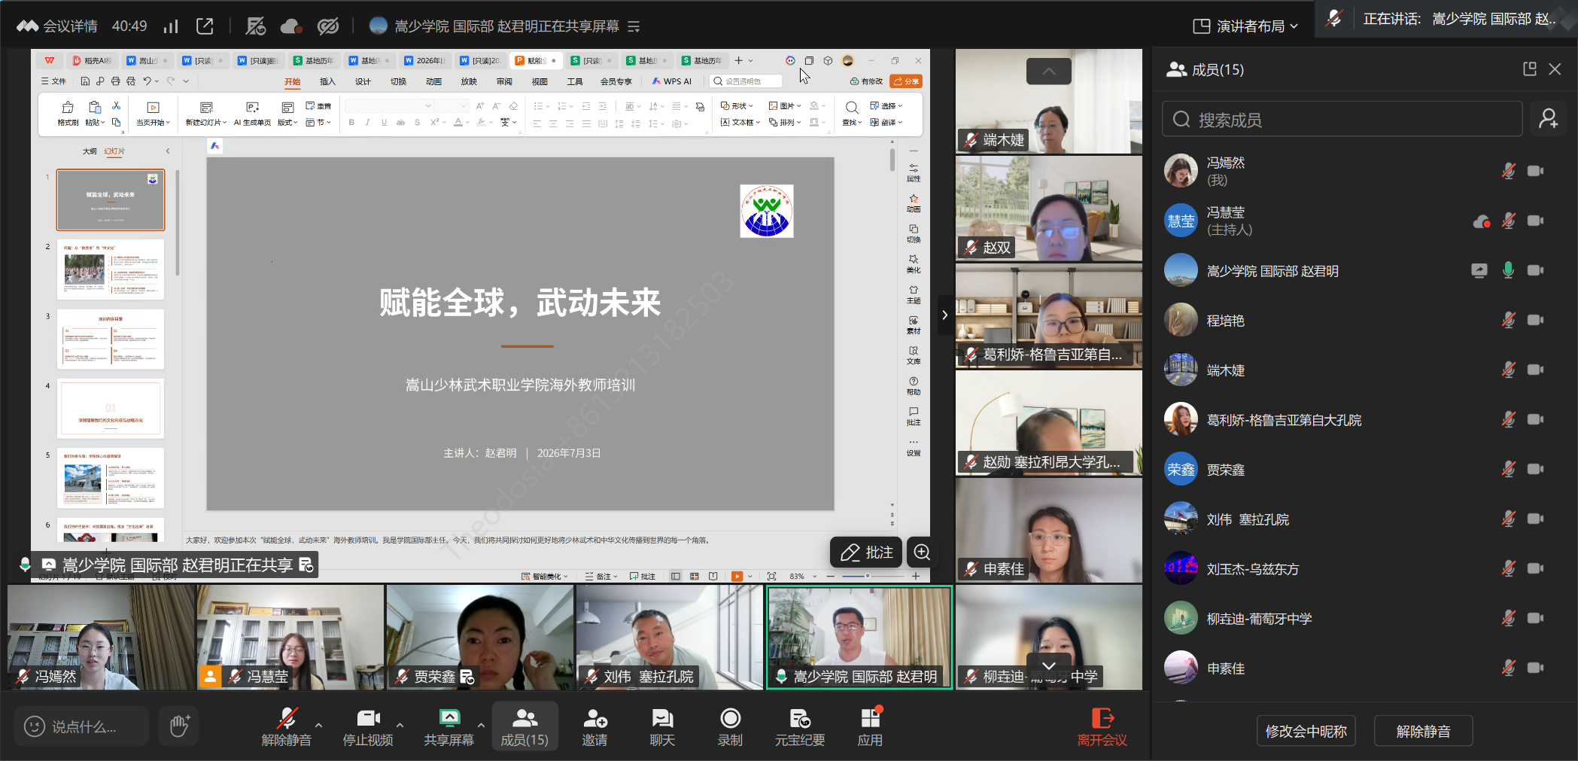Screen dimensions: 1578x761
Task: Click the network signal strength icon
Action: click(x=171, y=26)
